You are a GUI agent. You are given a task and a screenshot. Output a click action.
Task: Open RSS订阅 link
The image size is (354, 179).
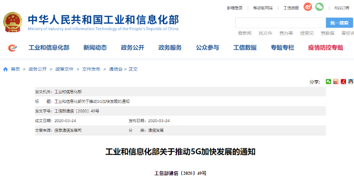coord(342,8)
